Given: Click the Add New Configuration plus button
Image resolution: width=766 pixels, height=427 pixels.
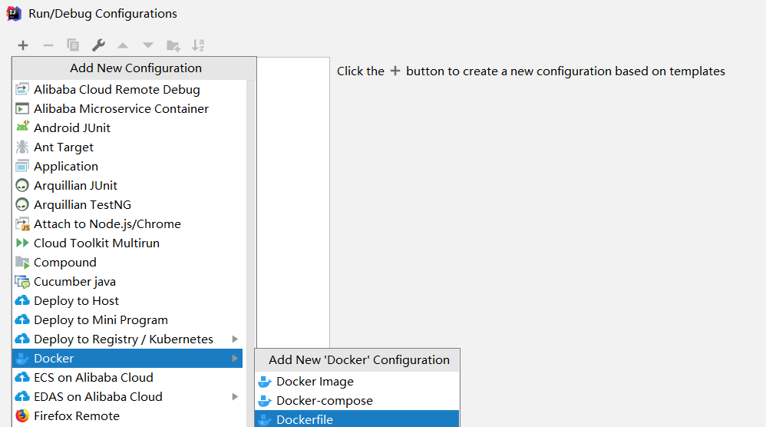Looking at the screenshot, I should coord(23,45).
